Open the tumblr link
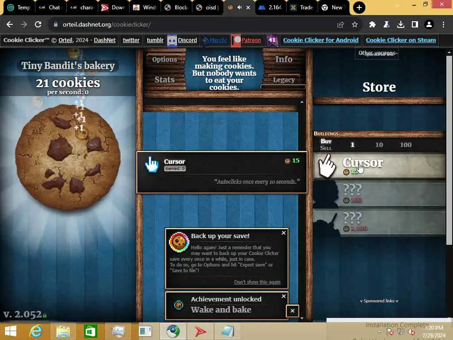 (155, 40)
